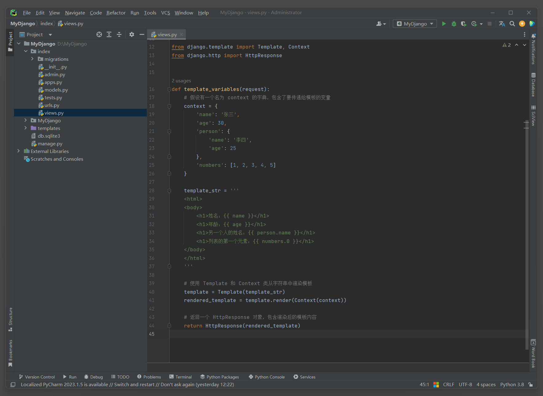Open Bookmarks tool window
Image resolution: width=543 pixels, height=396 pixels.
coord(10,353)
